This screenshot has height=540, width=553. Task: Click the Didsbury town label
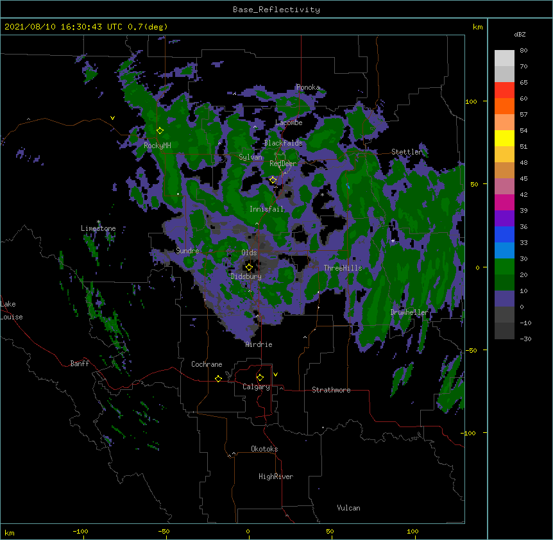click(x=246, y=276)
